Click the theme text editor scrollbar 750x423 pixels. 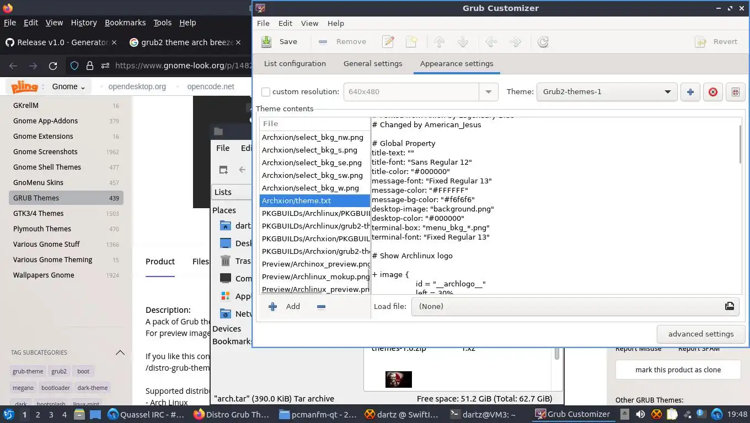740,144
